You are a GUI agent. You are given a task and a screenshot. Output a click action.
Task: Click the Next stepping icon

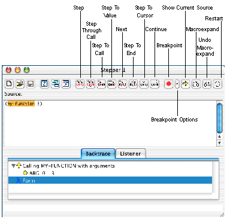coord(122,84)
